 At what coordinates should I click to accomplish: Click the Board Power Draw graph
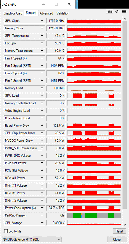pyautogui.click(x=94, y=126)
